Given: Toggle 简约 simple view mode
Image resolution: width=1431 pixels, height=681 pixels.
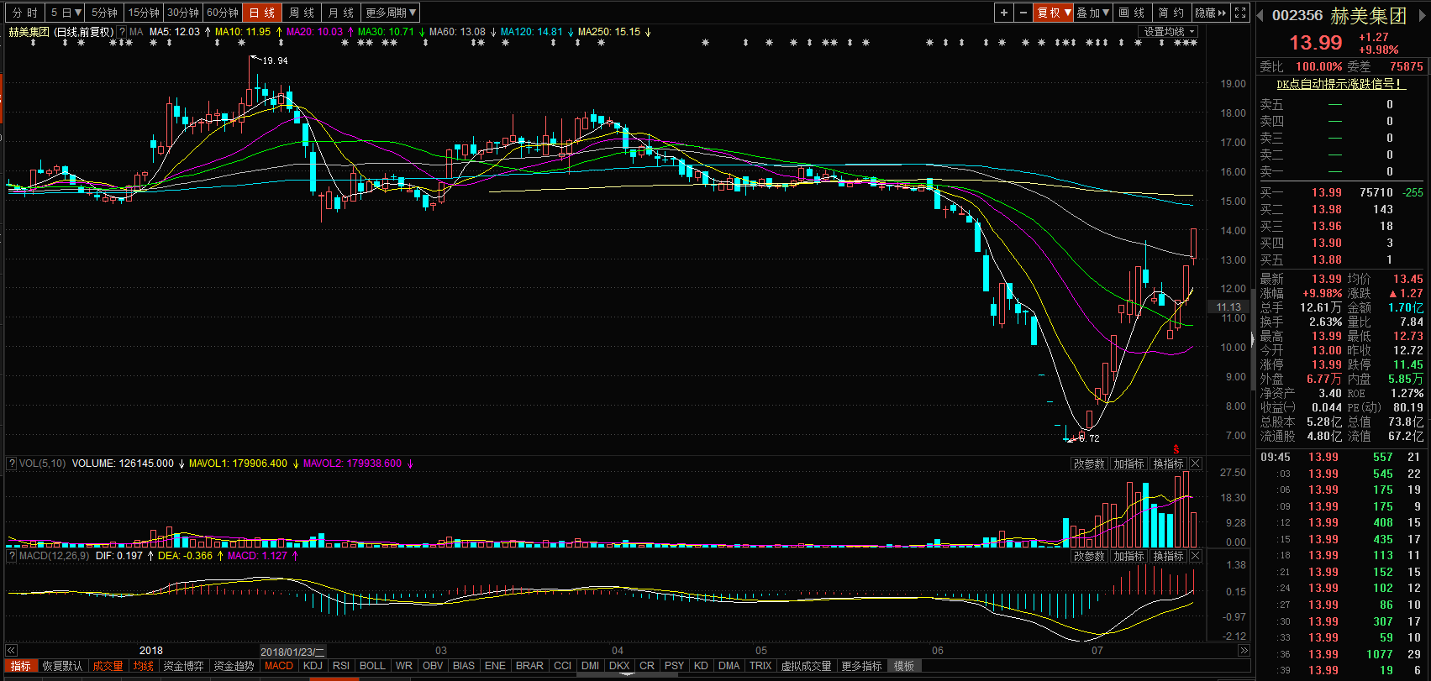Looking at the screenshot, I should point(1171,13).
